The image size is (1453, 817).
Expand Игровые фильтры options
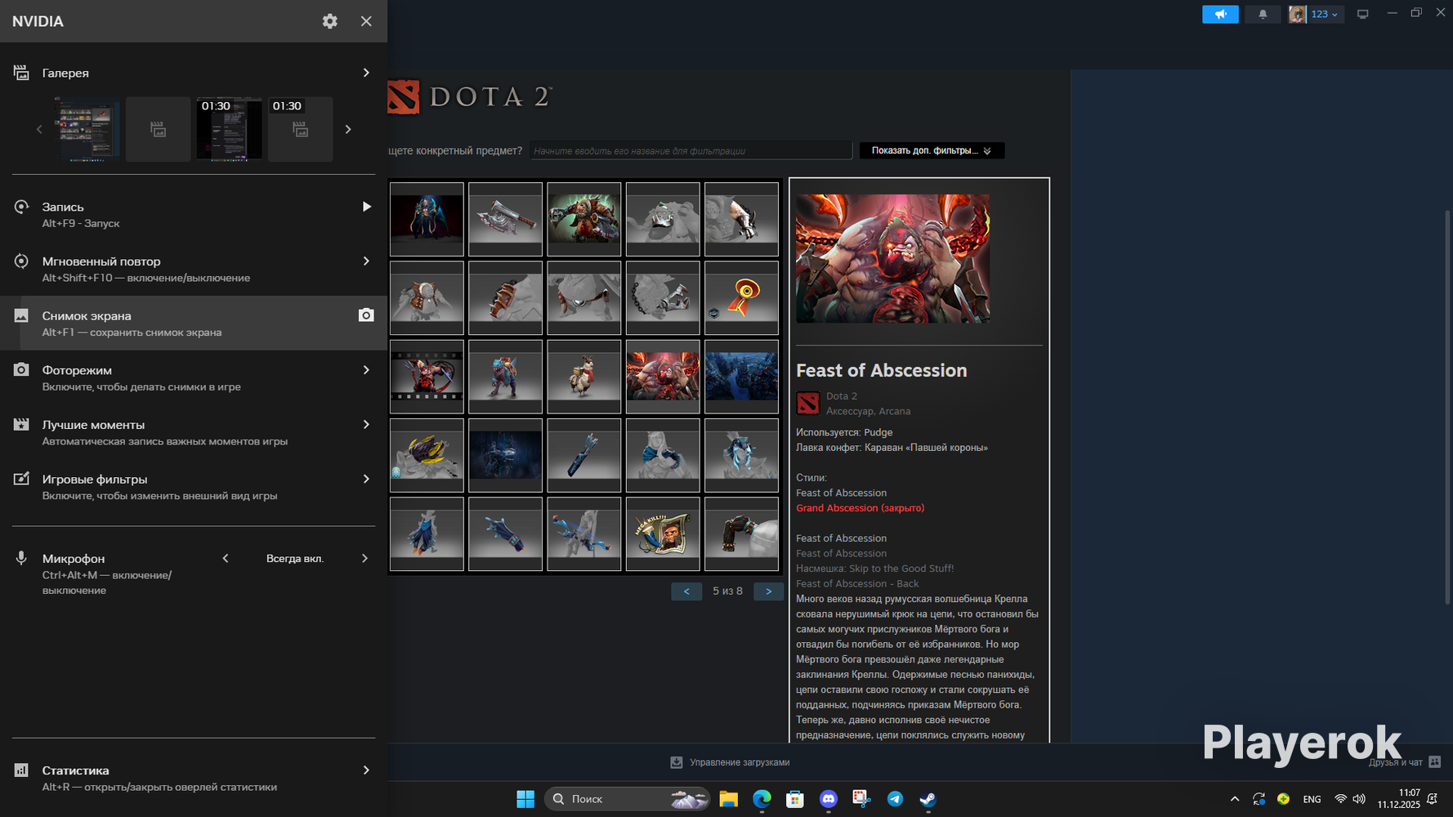(x=366, y=479)
